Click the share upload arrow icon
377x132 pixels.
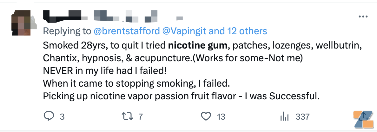[364, 117]
